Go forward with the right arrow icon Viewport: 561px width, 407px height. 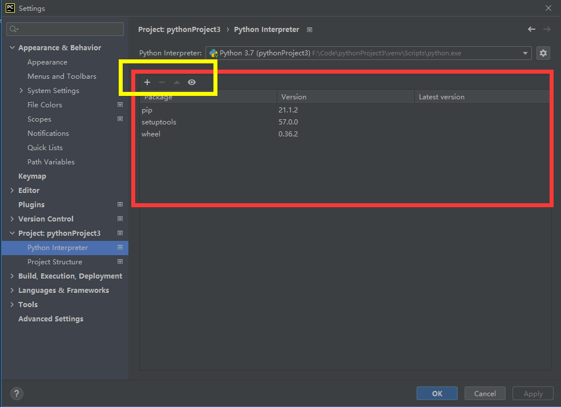coord(547,29)
